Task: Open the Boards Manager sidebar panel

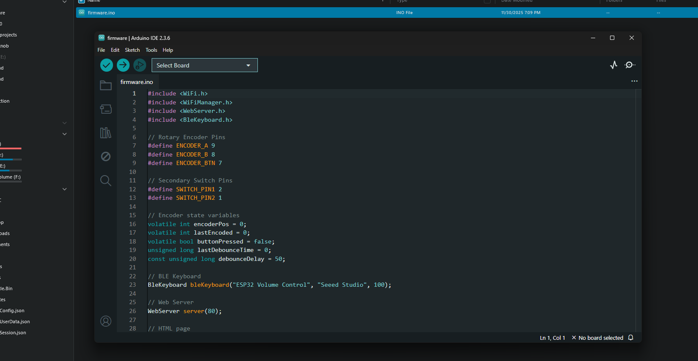Action: (x=106, y=109)
